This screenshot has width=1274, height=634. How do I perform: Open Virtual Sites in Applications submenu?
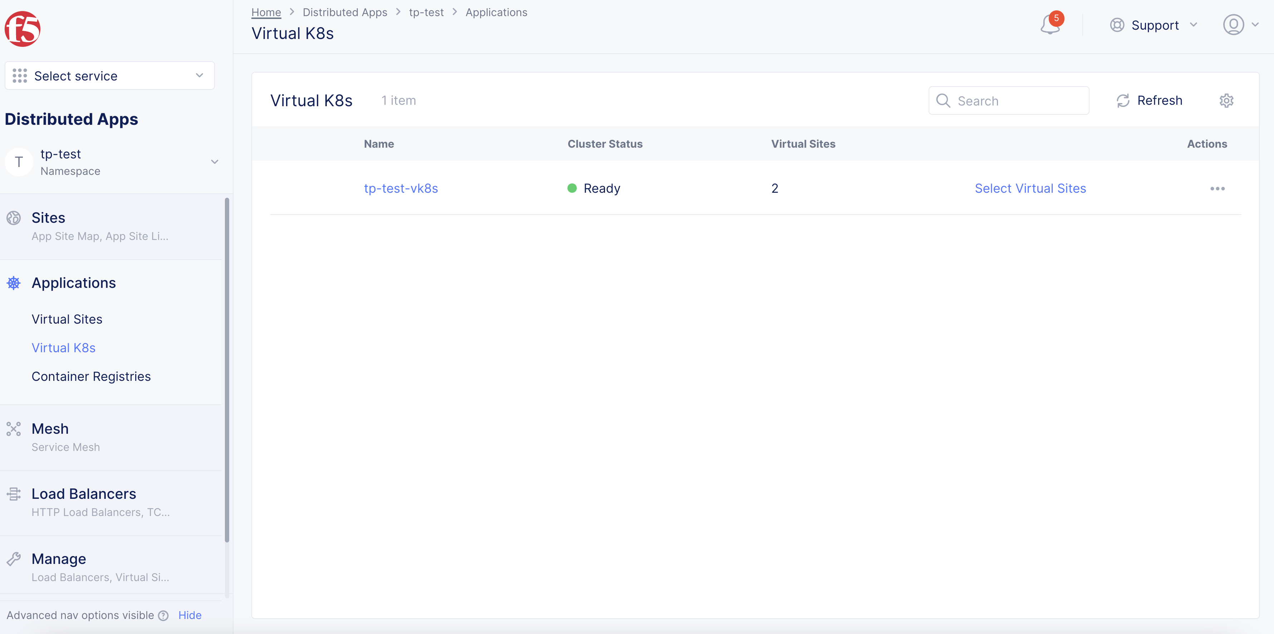click(x=67, y=319)
